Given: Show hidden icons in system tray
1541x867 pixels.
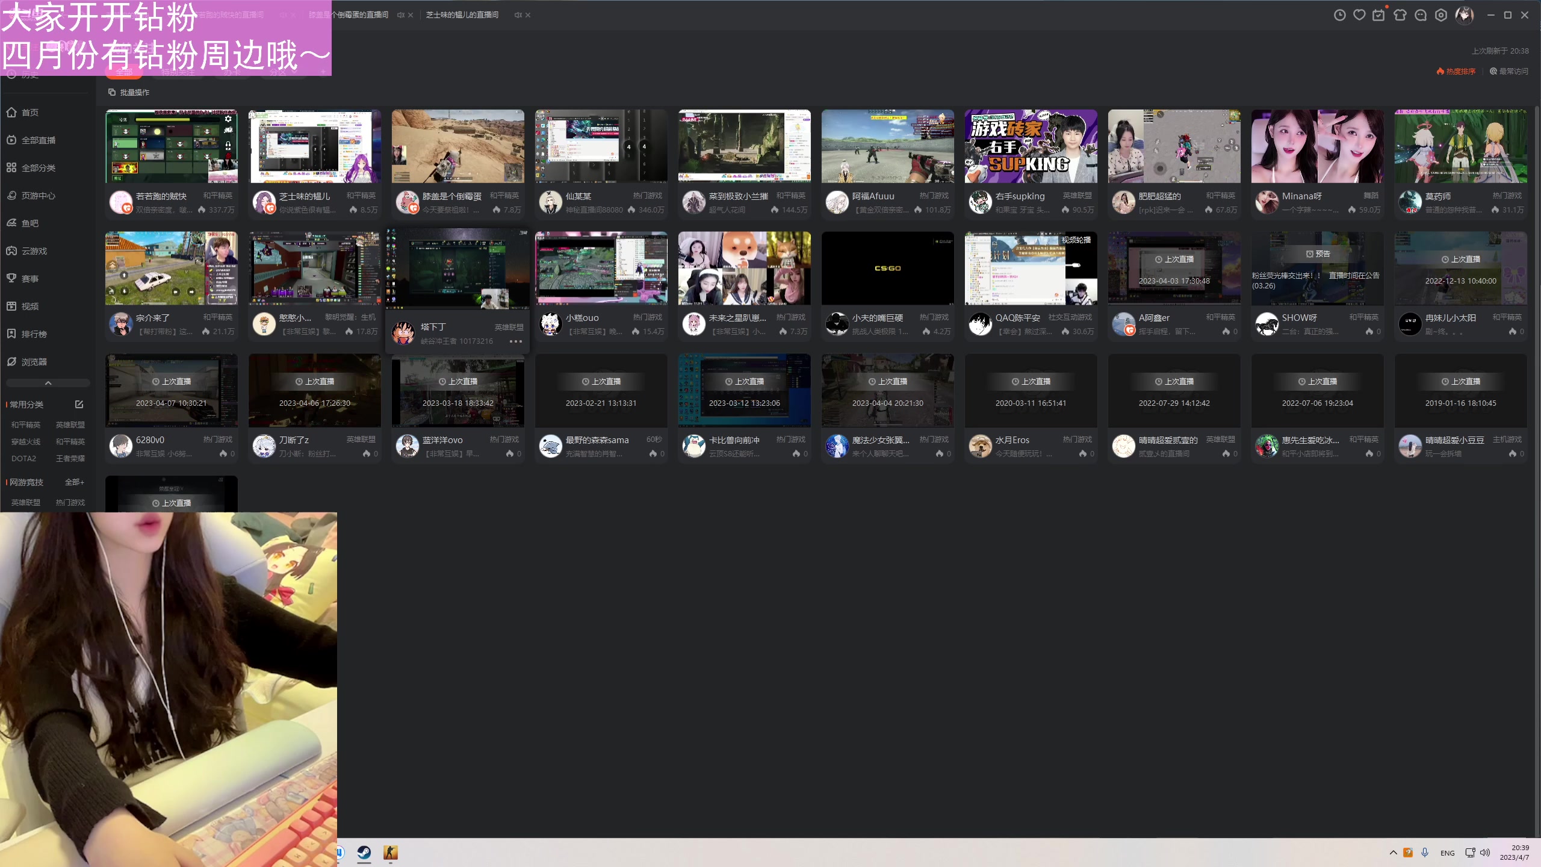Looking at the screenshot, I should 1393,853.
